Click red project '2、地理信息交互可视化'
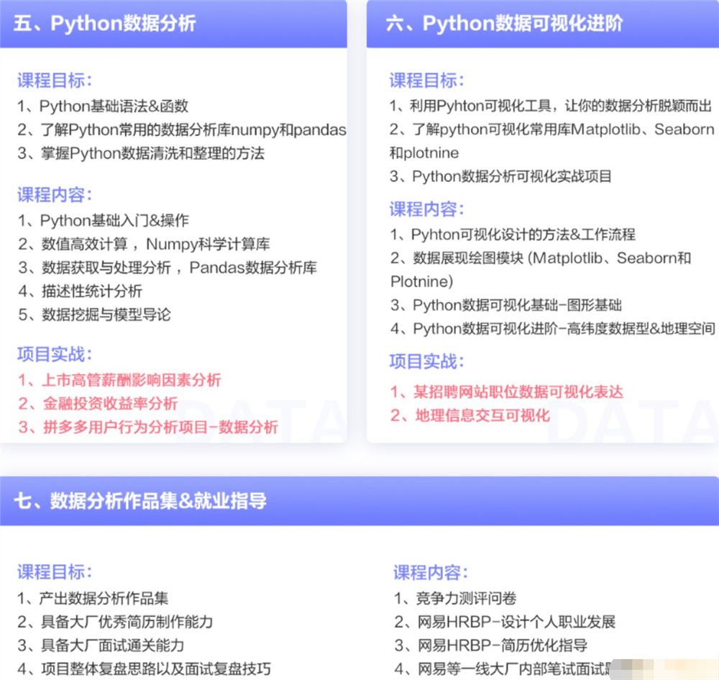 point(470,415)
